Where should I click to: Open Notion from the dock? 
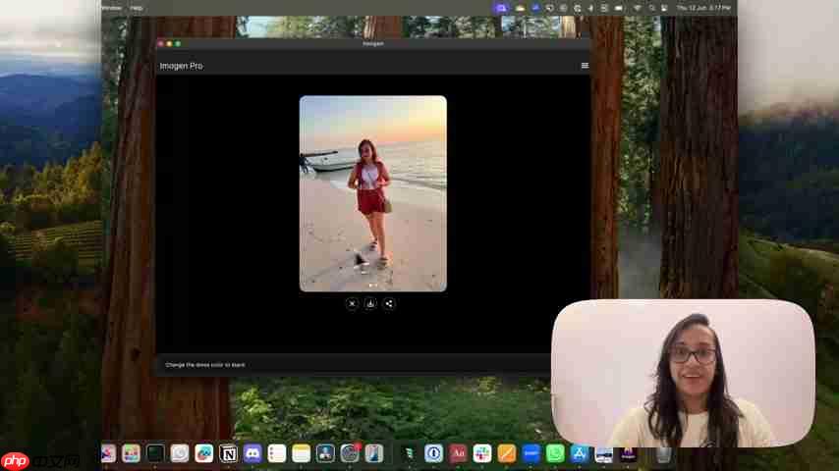pos(229,454)
